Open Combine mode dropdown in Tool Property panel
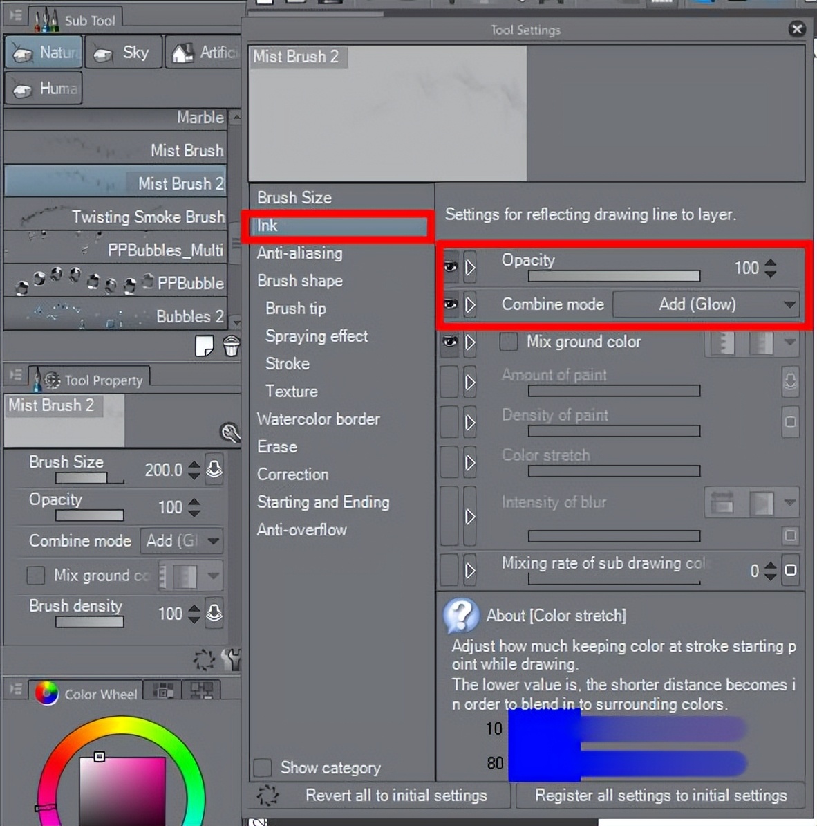 182,540
